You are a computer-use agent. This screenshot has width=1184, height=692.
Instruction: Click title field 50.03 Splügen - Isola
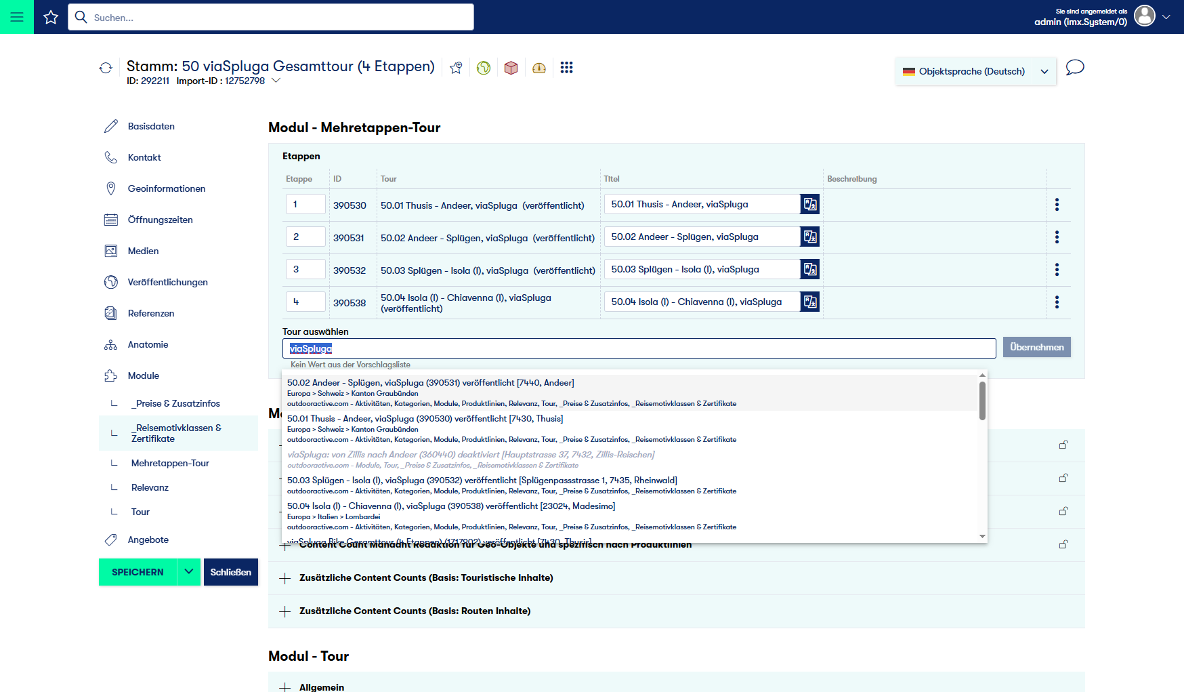702,269
